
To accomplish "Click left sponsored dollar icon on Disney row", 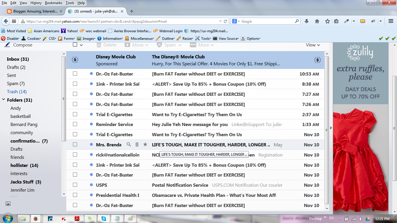I will click(x=75, y=60).
